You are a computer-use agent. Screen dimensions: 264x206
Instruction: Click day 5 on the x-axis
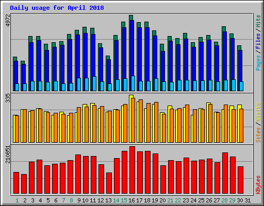click(x=48, y=200)
